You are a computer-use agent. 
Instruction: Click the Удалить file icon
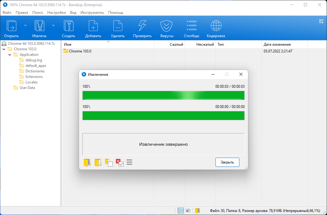coord(118,26)
